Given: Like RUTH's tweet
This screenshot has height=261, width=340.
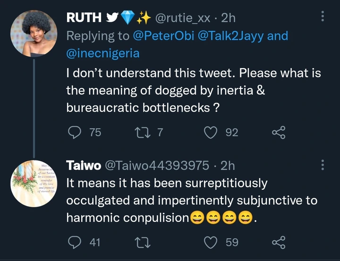Looking at the screenshot, I should point(210,133).
